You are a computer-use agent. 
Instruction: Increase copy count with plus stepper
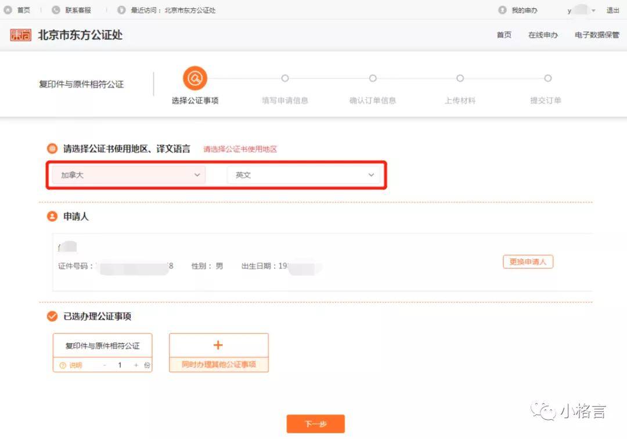click(x=136, y=365)
